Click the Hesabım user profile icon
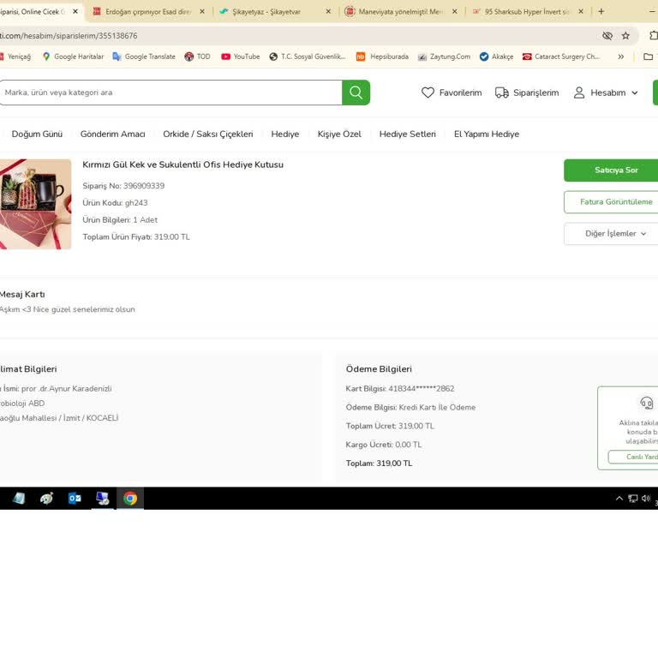Viewport: 658px width, 658px height. pos(579,93)
